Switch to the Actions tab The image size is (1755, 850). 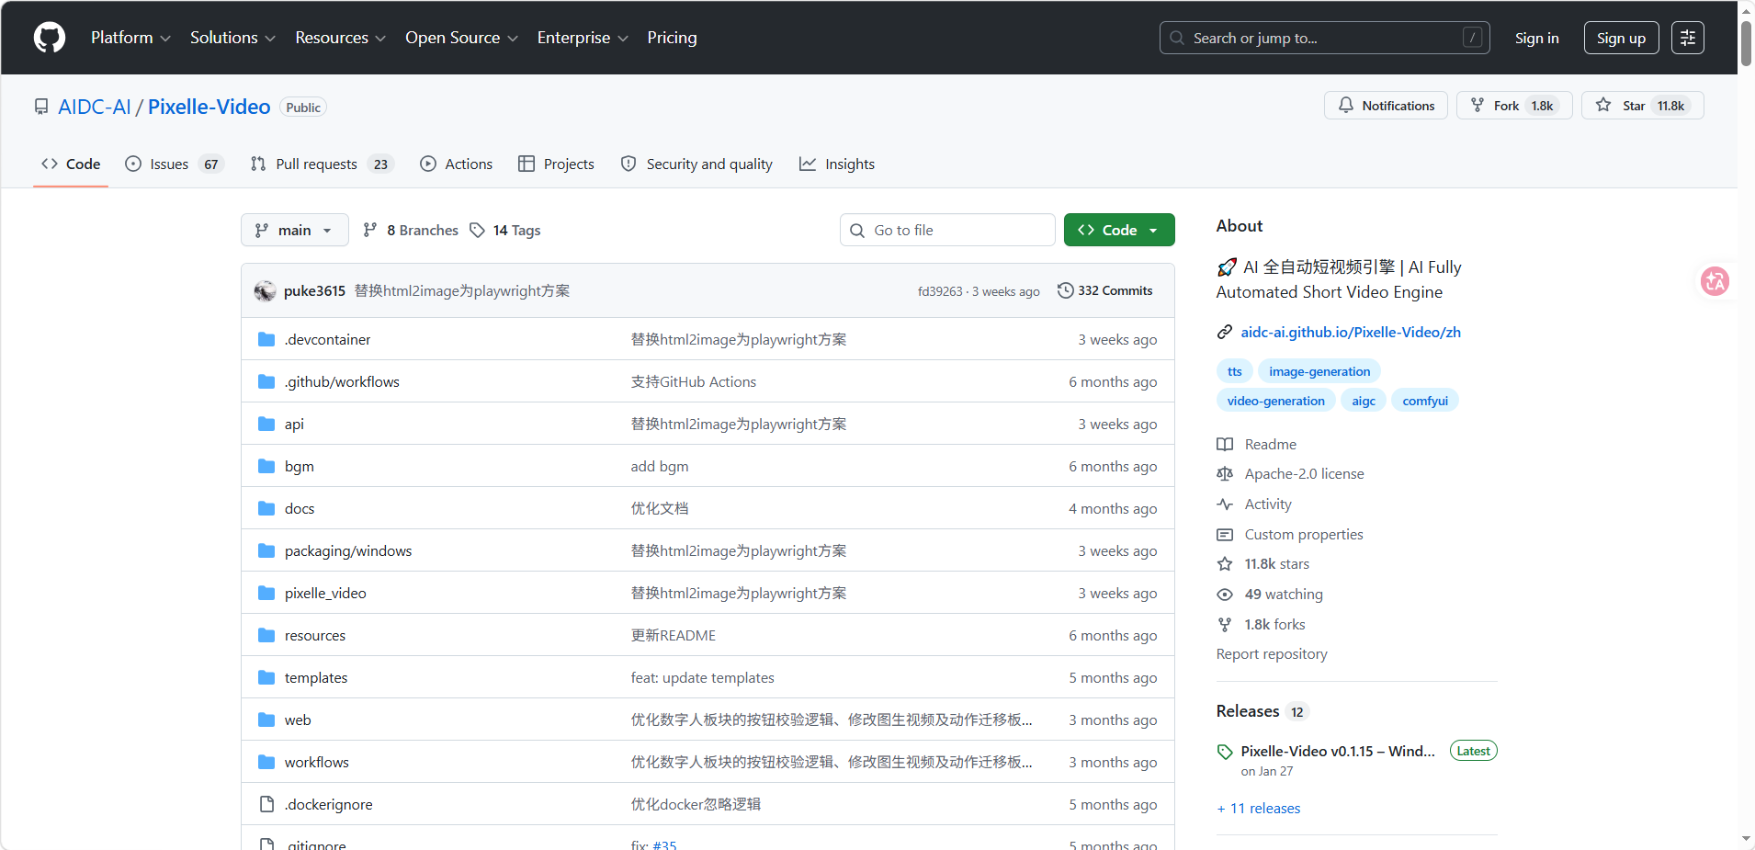click(x=457, y=164)
